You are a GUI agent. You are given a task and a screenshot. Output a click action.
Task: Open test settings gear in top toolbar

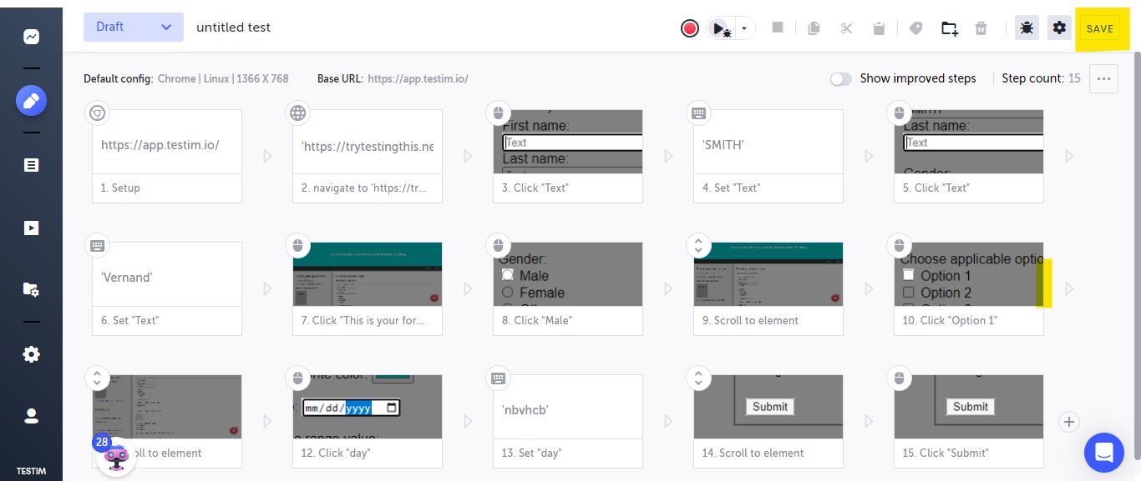coord(1059,28)
